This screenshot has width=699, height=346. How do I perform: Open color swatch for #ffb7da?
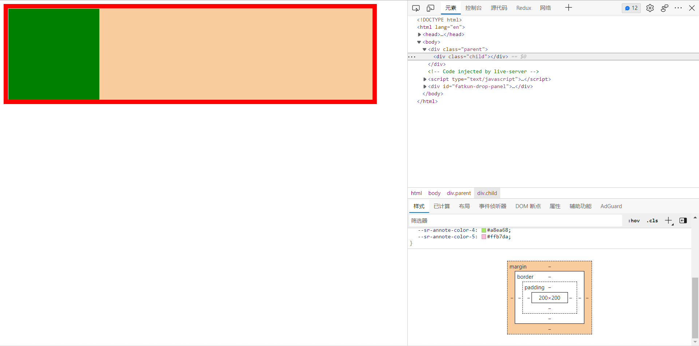[484, 237]
